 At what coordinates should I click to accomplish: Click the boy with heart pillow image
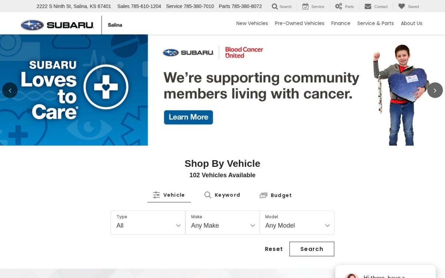(x=400, y=95)
